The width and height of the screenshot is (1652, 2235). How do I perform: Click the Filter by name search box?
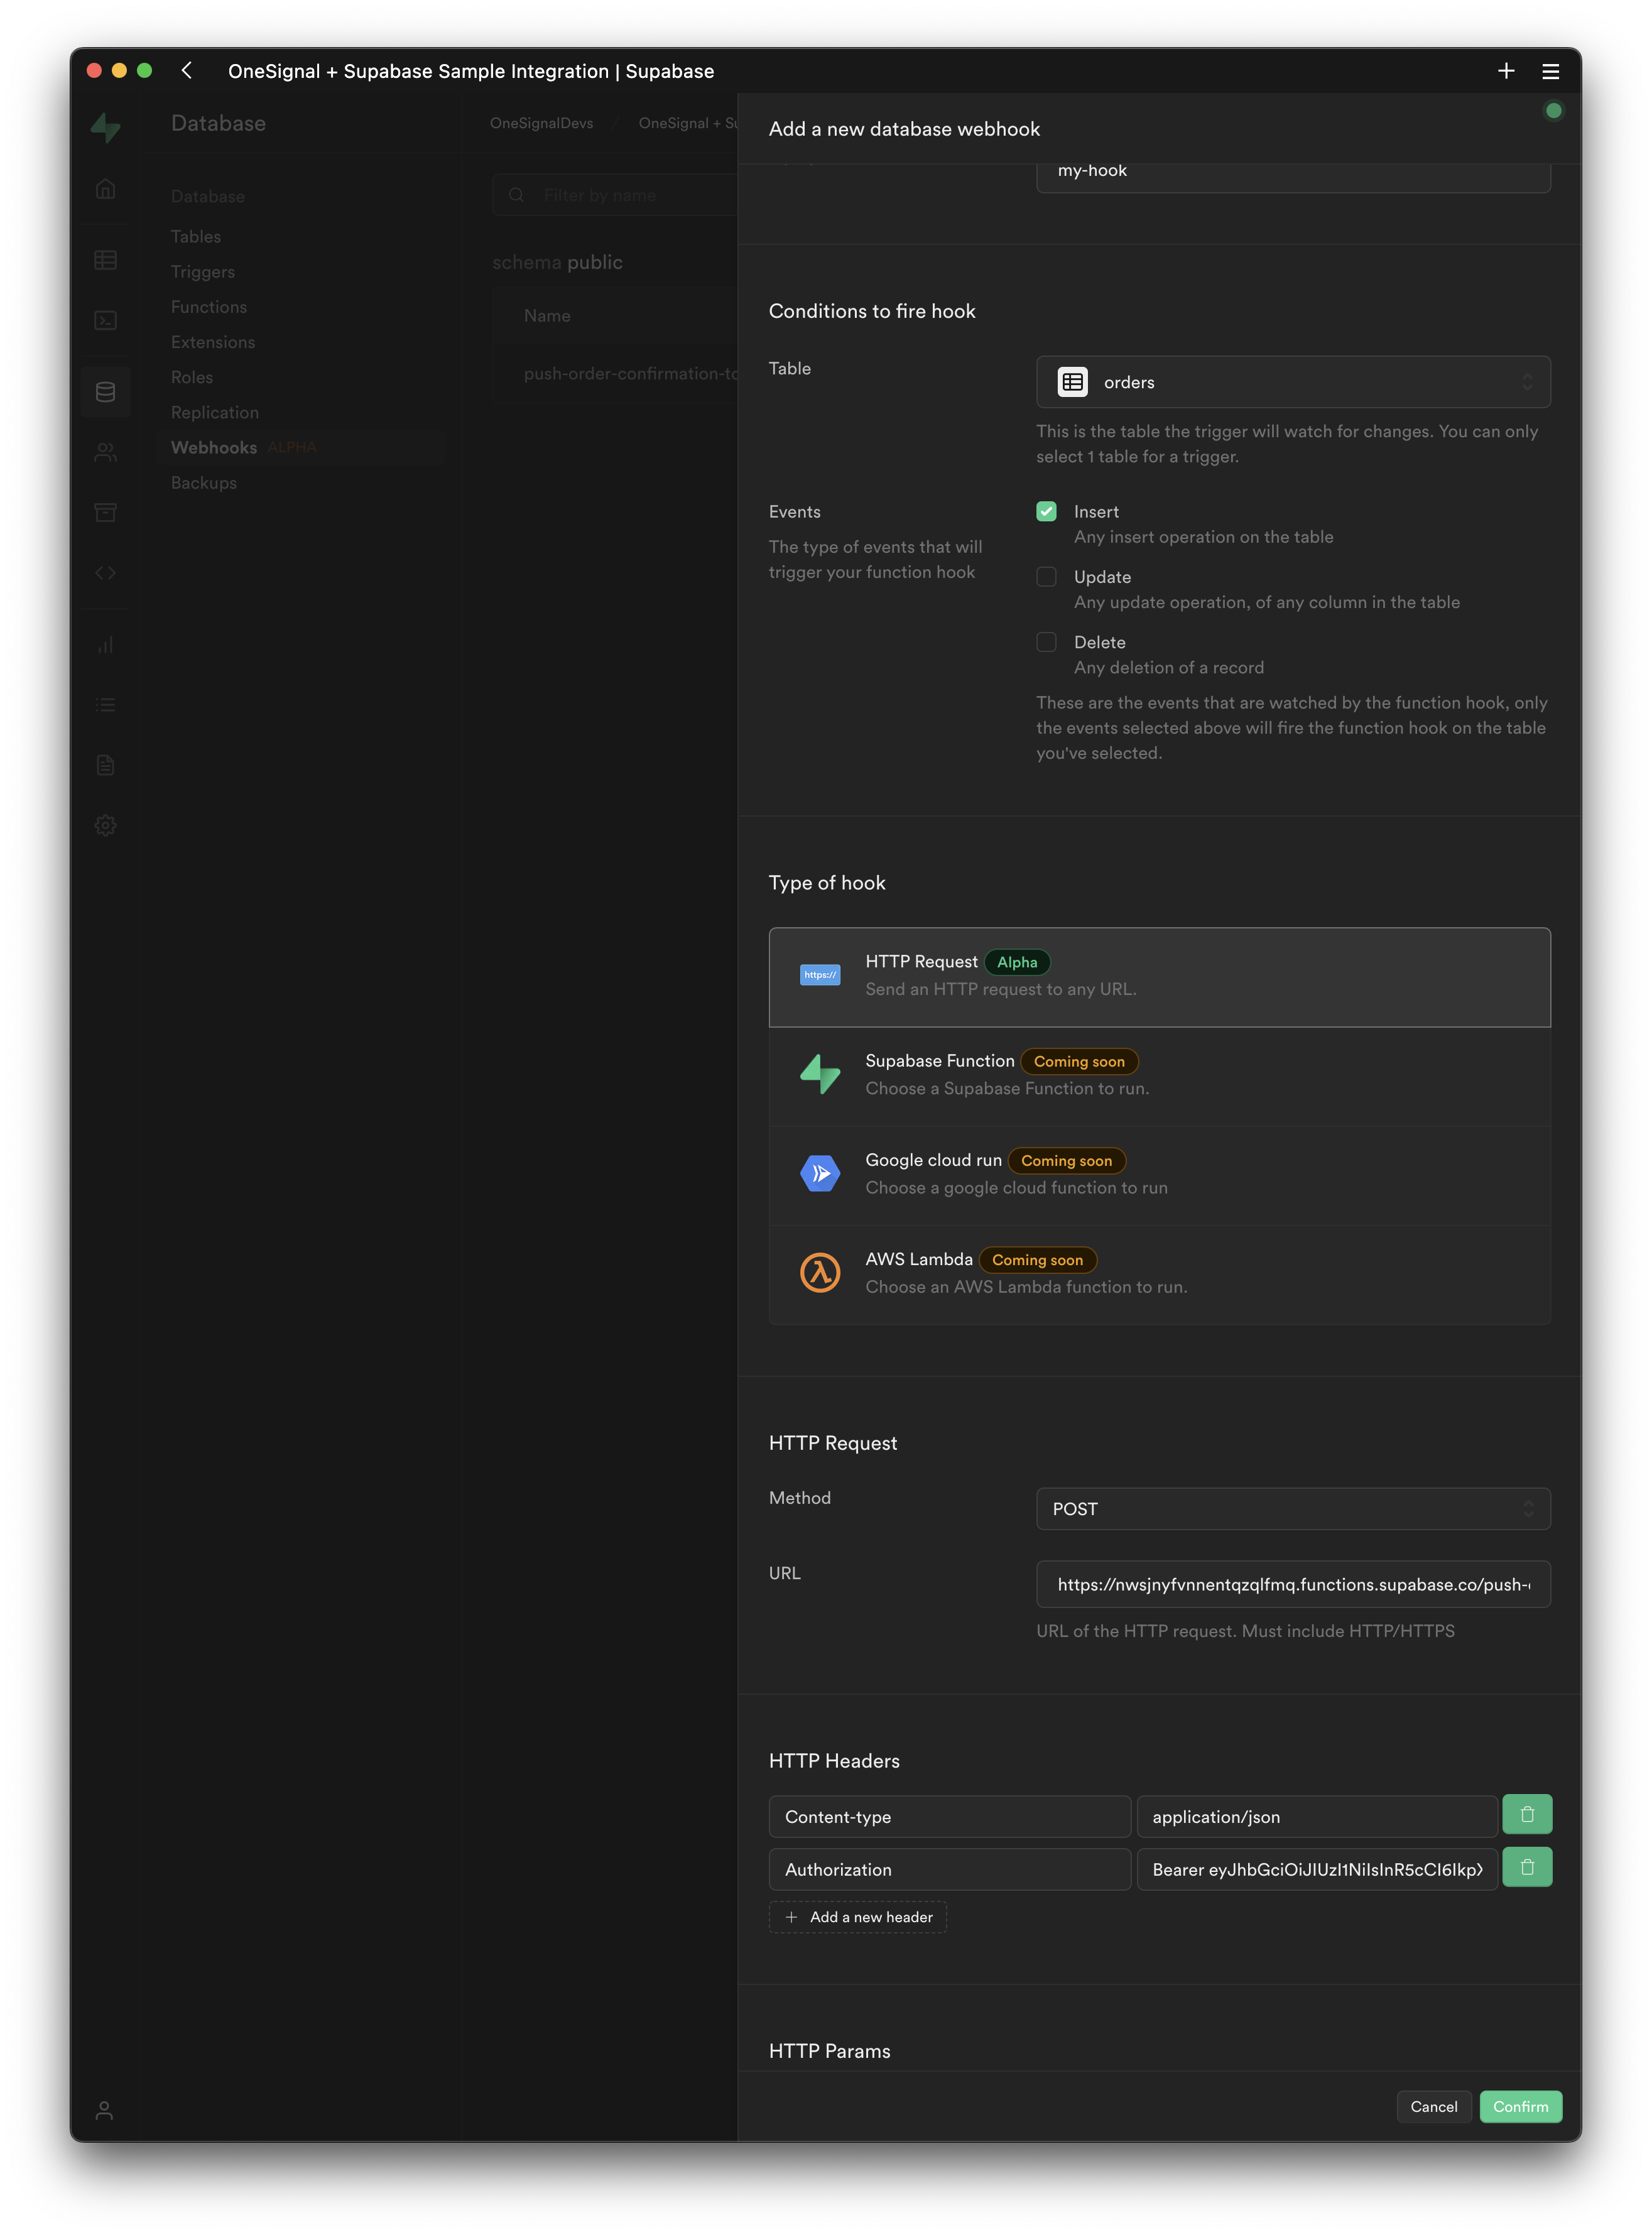coord(615,195)
